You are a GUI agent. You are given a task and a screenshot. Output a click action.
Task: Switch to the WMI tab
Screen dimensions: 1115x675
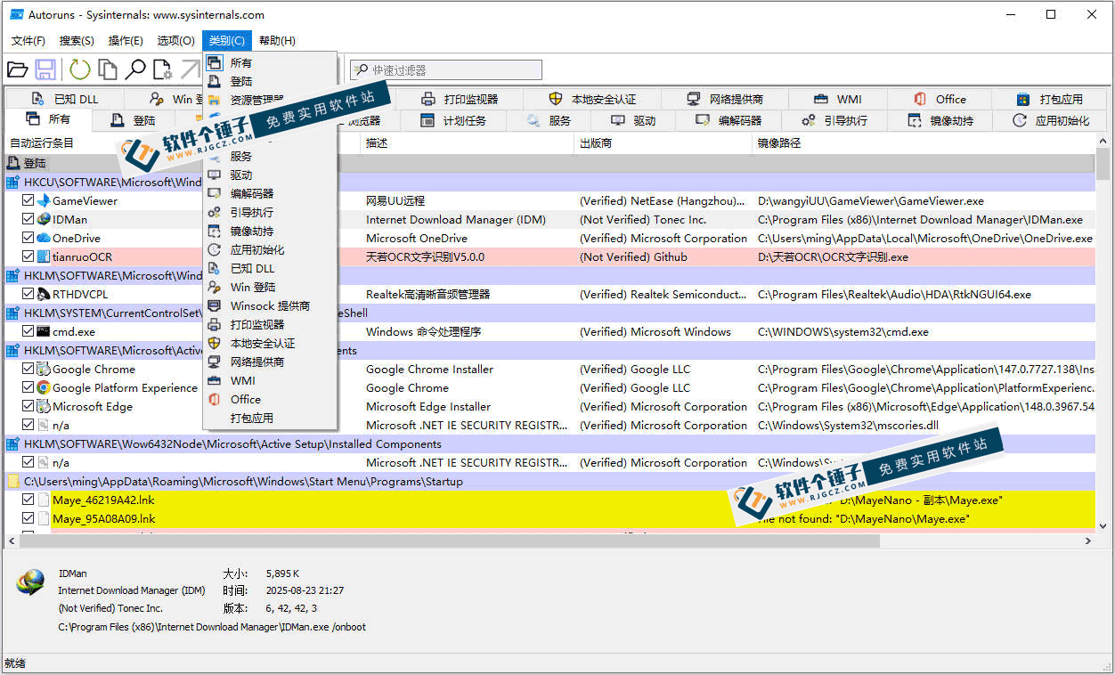pos(838,100)
